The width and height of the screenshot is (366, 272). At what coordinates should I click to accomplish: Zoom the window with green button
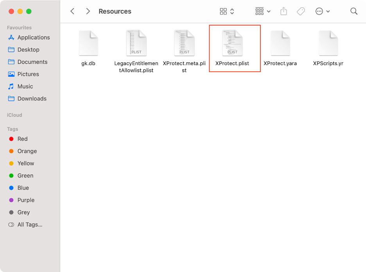29,11
